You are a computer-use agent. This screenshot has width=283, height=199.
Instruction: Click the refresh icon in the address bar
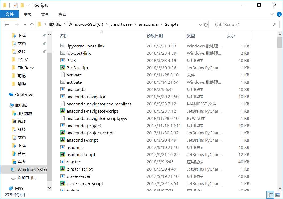(206, 24)
